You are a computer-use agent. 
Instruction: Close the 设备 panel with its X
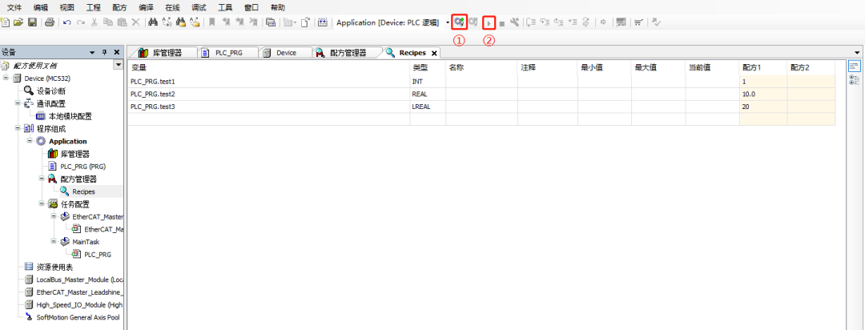(117, 52)
